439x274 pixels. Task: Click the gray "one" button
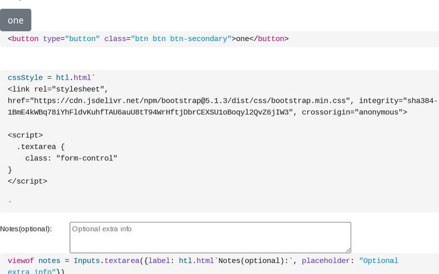coord(16,20)
